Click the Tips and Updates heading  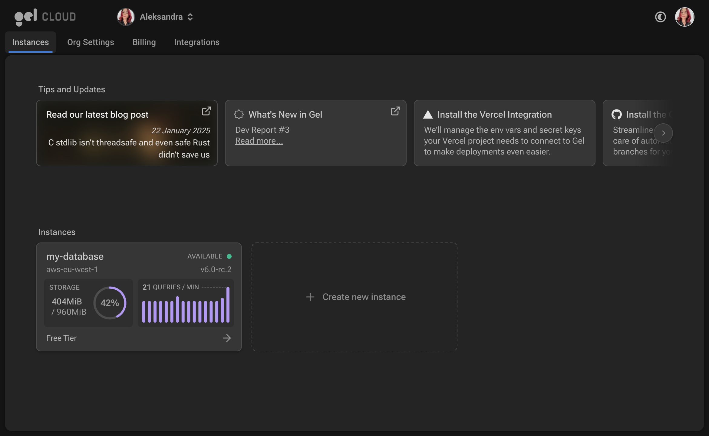72,89
